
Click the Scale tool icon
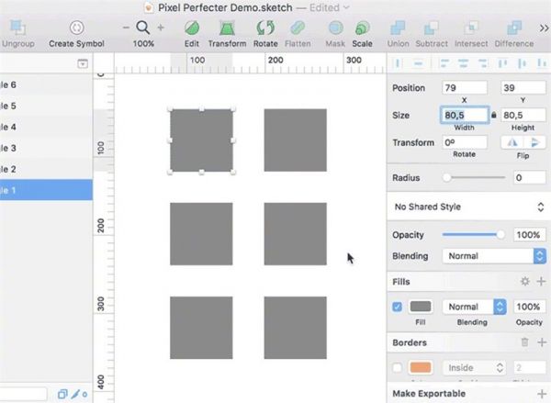[363, 28]
